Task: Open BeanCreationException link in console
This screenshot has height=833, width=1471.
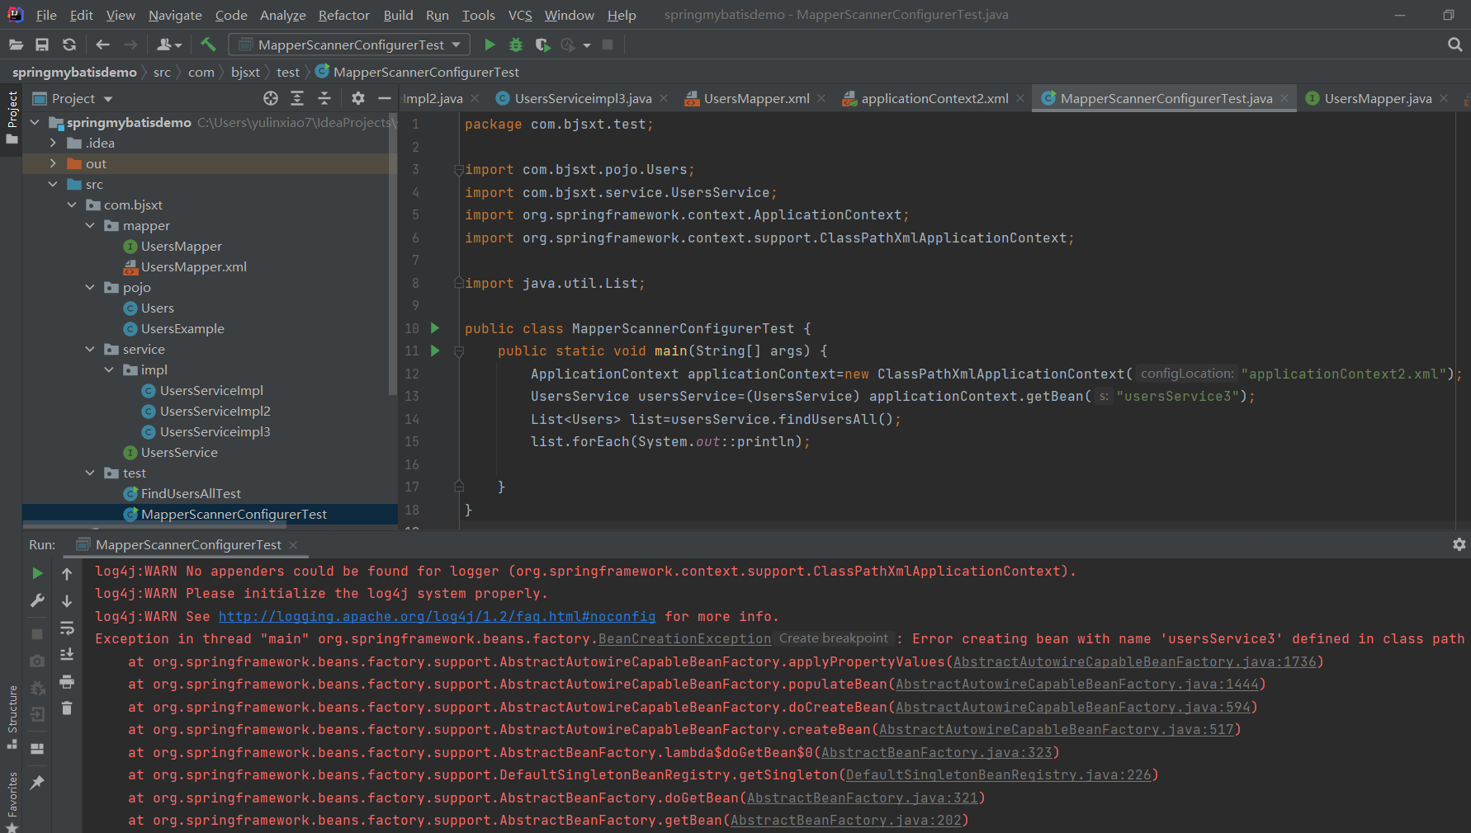Action: [684, 638]
